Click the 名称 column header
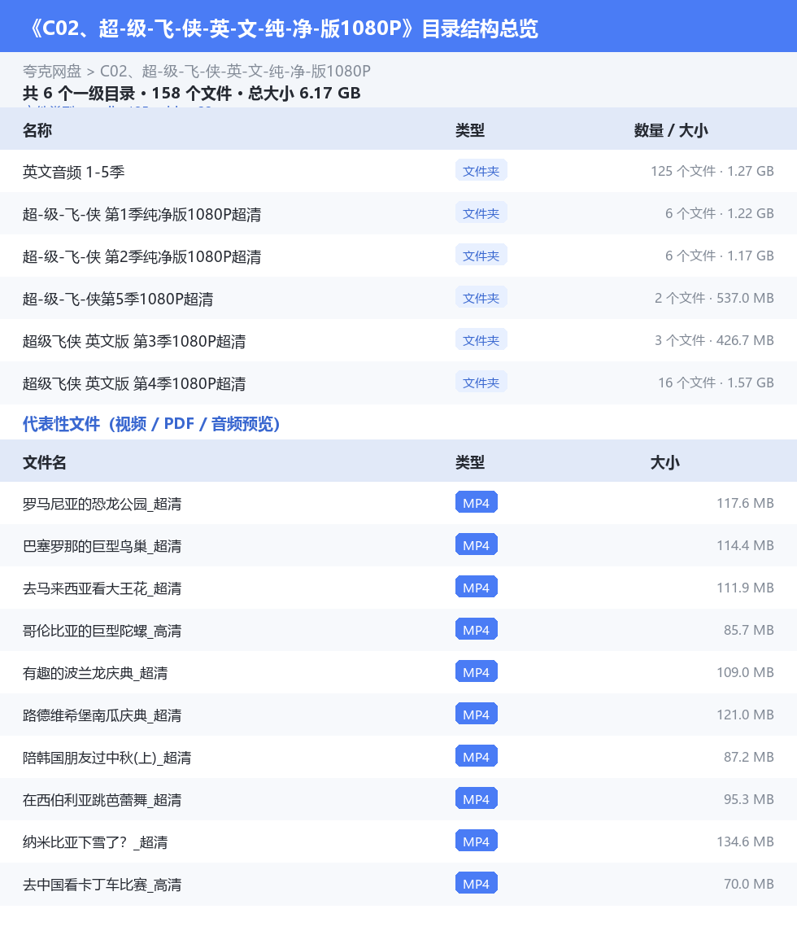 tap(37, 130)
